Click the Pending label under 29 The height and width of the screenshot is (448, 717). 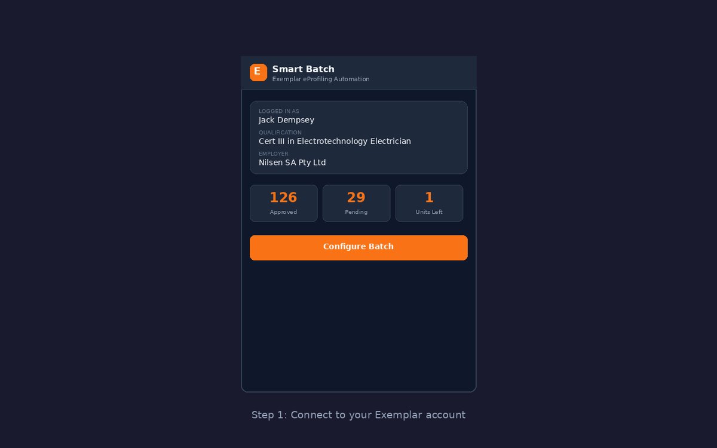(356, 212)
